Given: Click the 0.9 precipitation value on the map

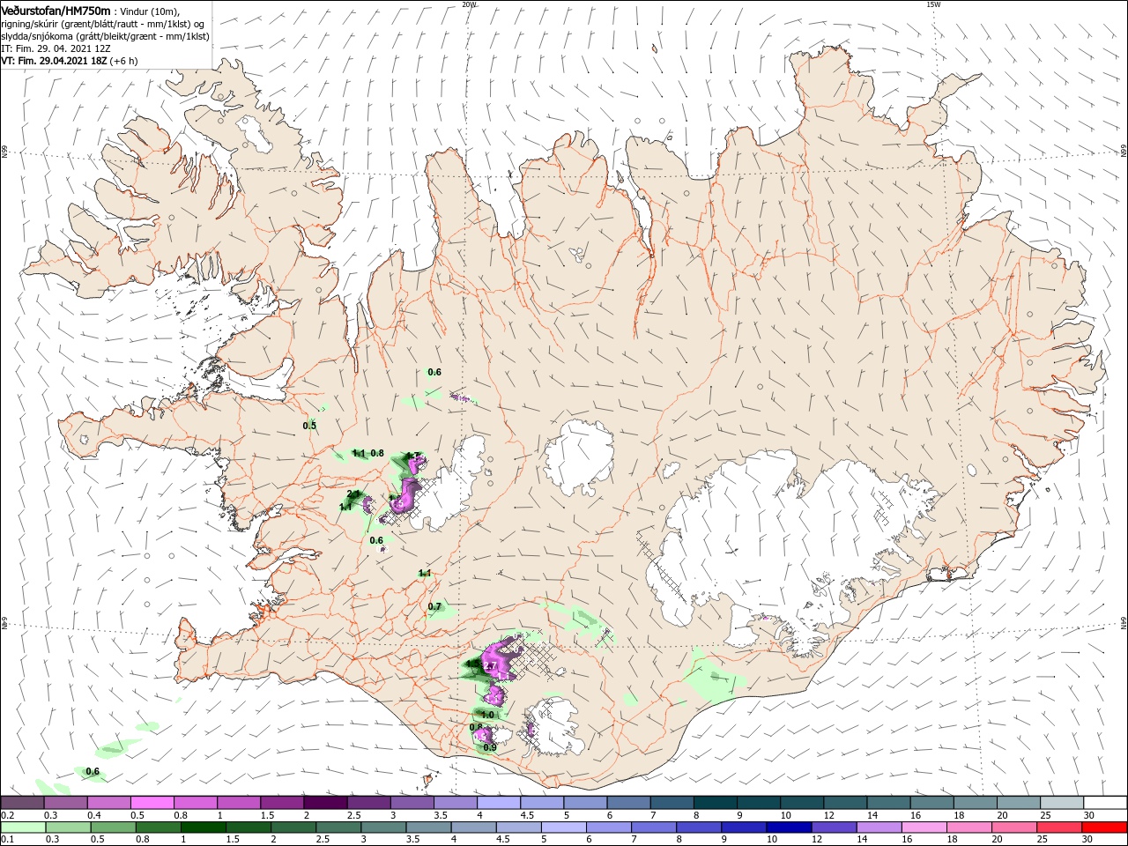Looking at the screenshot, I should [490, 747].
